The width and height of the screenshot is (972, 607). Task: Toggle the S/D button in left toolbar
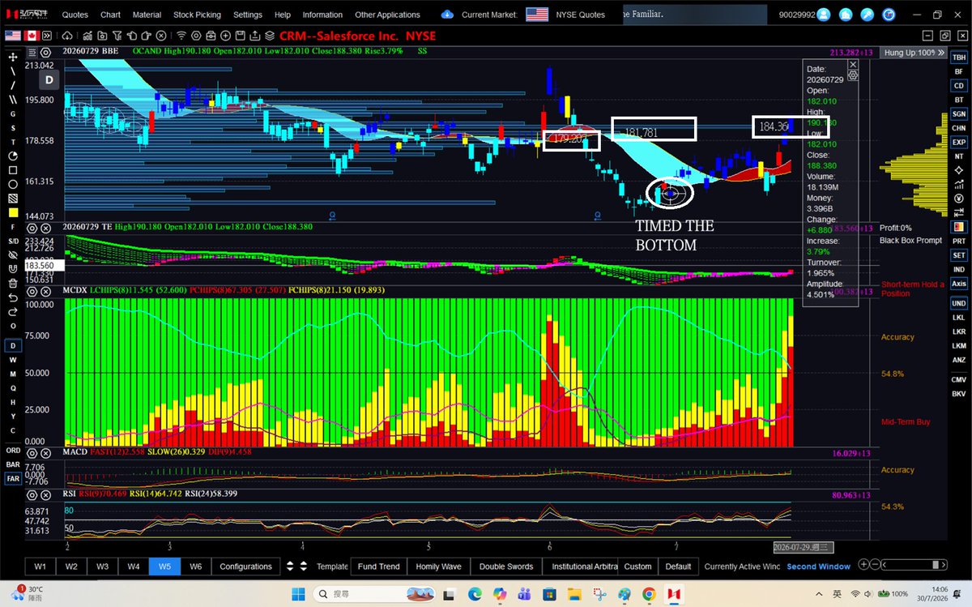[x=13, y=241]
